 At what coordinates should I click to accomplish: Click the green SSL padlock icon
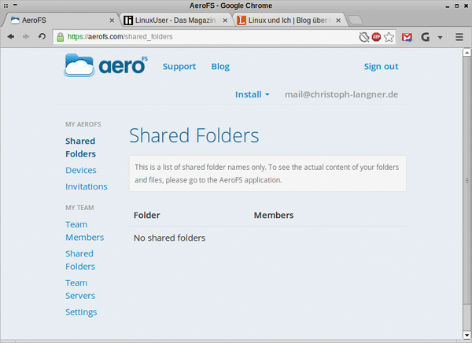(60, 37)
